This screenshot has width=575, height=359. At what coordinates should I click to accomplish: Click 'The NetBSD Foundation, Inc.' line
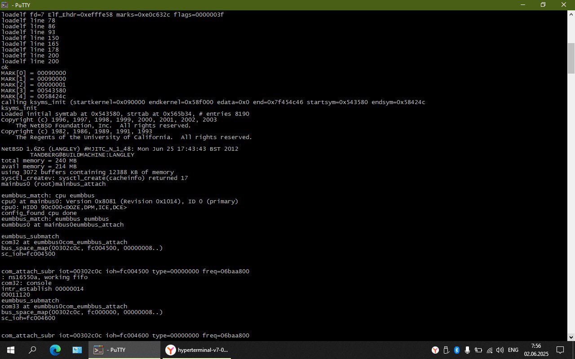tap(104, 126)
